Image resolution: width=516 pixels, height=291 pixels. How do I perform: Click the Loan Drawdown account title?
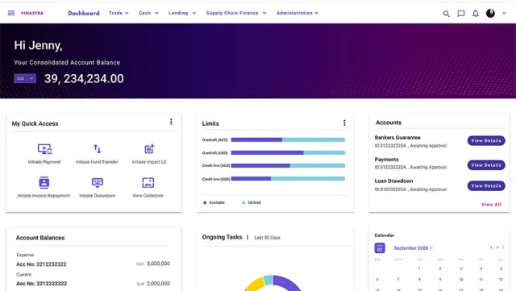(x=393, y=181)
